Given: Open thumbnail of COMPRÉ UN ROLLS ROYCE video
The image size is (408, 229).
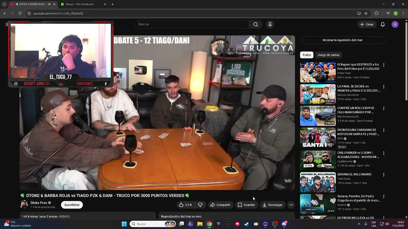Looking at the screenshot, I should [318, 116].
